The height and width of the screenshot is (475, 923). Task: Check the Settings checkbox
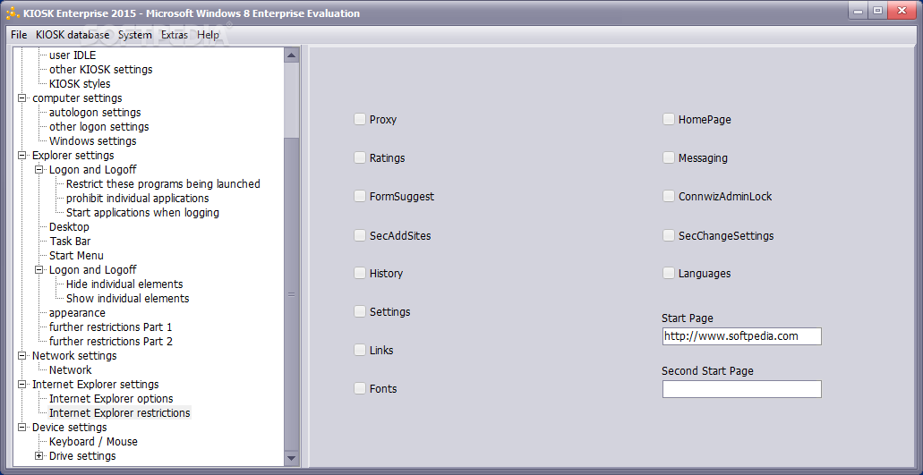point(360,311)
